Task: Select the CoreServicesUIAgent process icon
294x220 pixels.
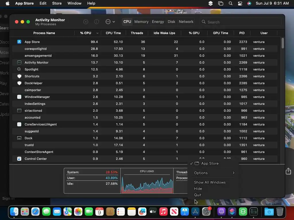Action: 19,124
